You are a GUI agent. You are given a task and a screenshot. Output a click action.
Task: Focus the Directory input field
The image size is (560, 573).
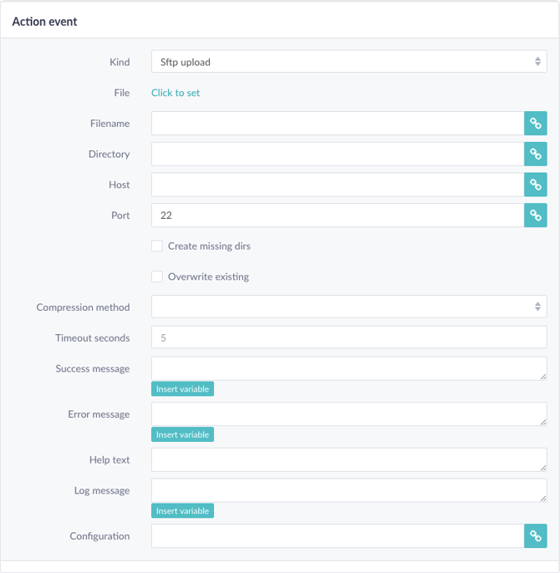click(338, 155)
